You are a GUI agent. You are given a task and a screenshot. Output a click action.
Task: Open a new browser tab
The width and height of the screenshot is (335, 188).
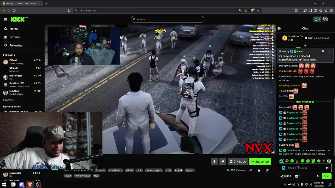click(46, 3)
